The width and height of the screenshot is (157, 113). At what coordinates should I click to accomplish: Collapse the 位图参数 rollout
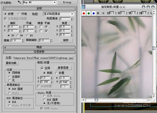pyautogui.click(x=39, y=52)
